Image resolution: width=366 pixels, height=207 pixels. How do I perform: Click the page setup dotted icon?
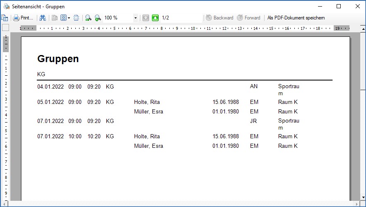tap(76, 18)
